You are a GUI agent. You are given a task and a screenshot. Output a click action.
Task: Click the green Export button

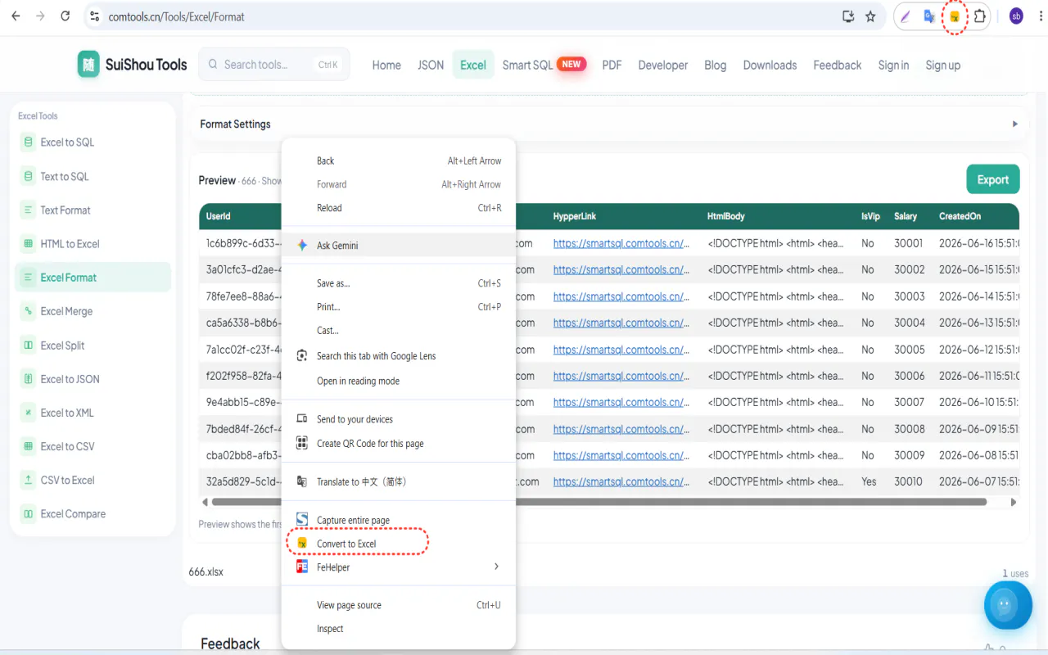(992, 179)
